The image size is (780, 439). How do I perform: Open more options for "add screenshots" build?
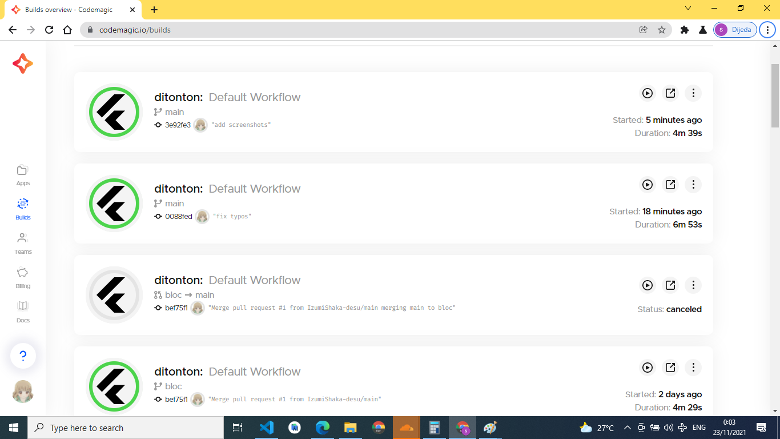(693, 93)
